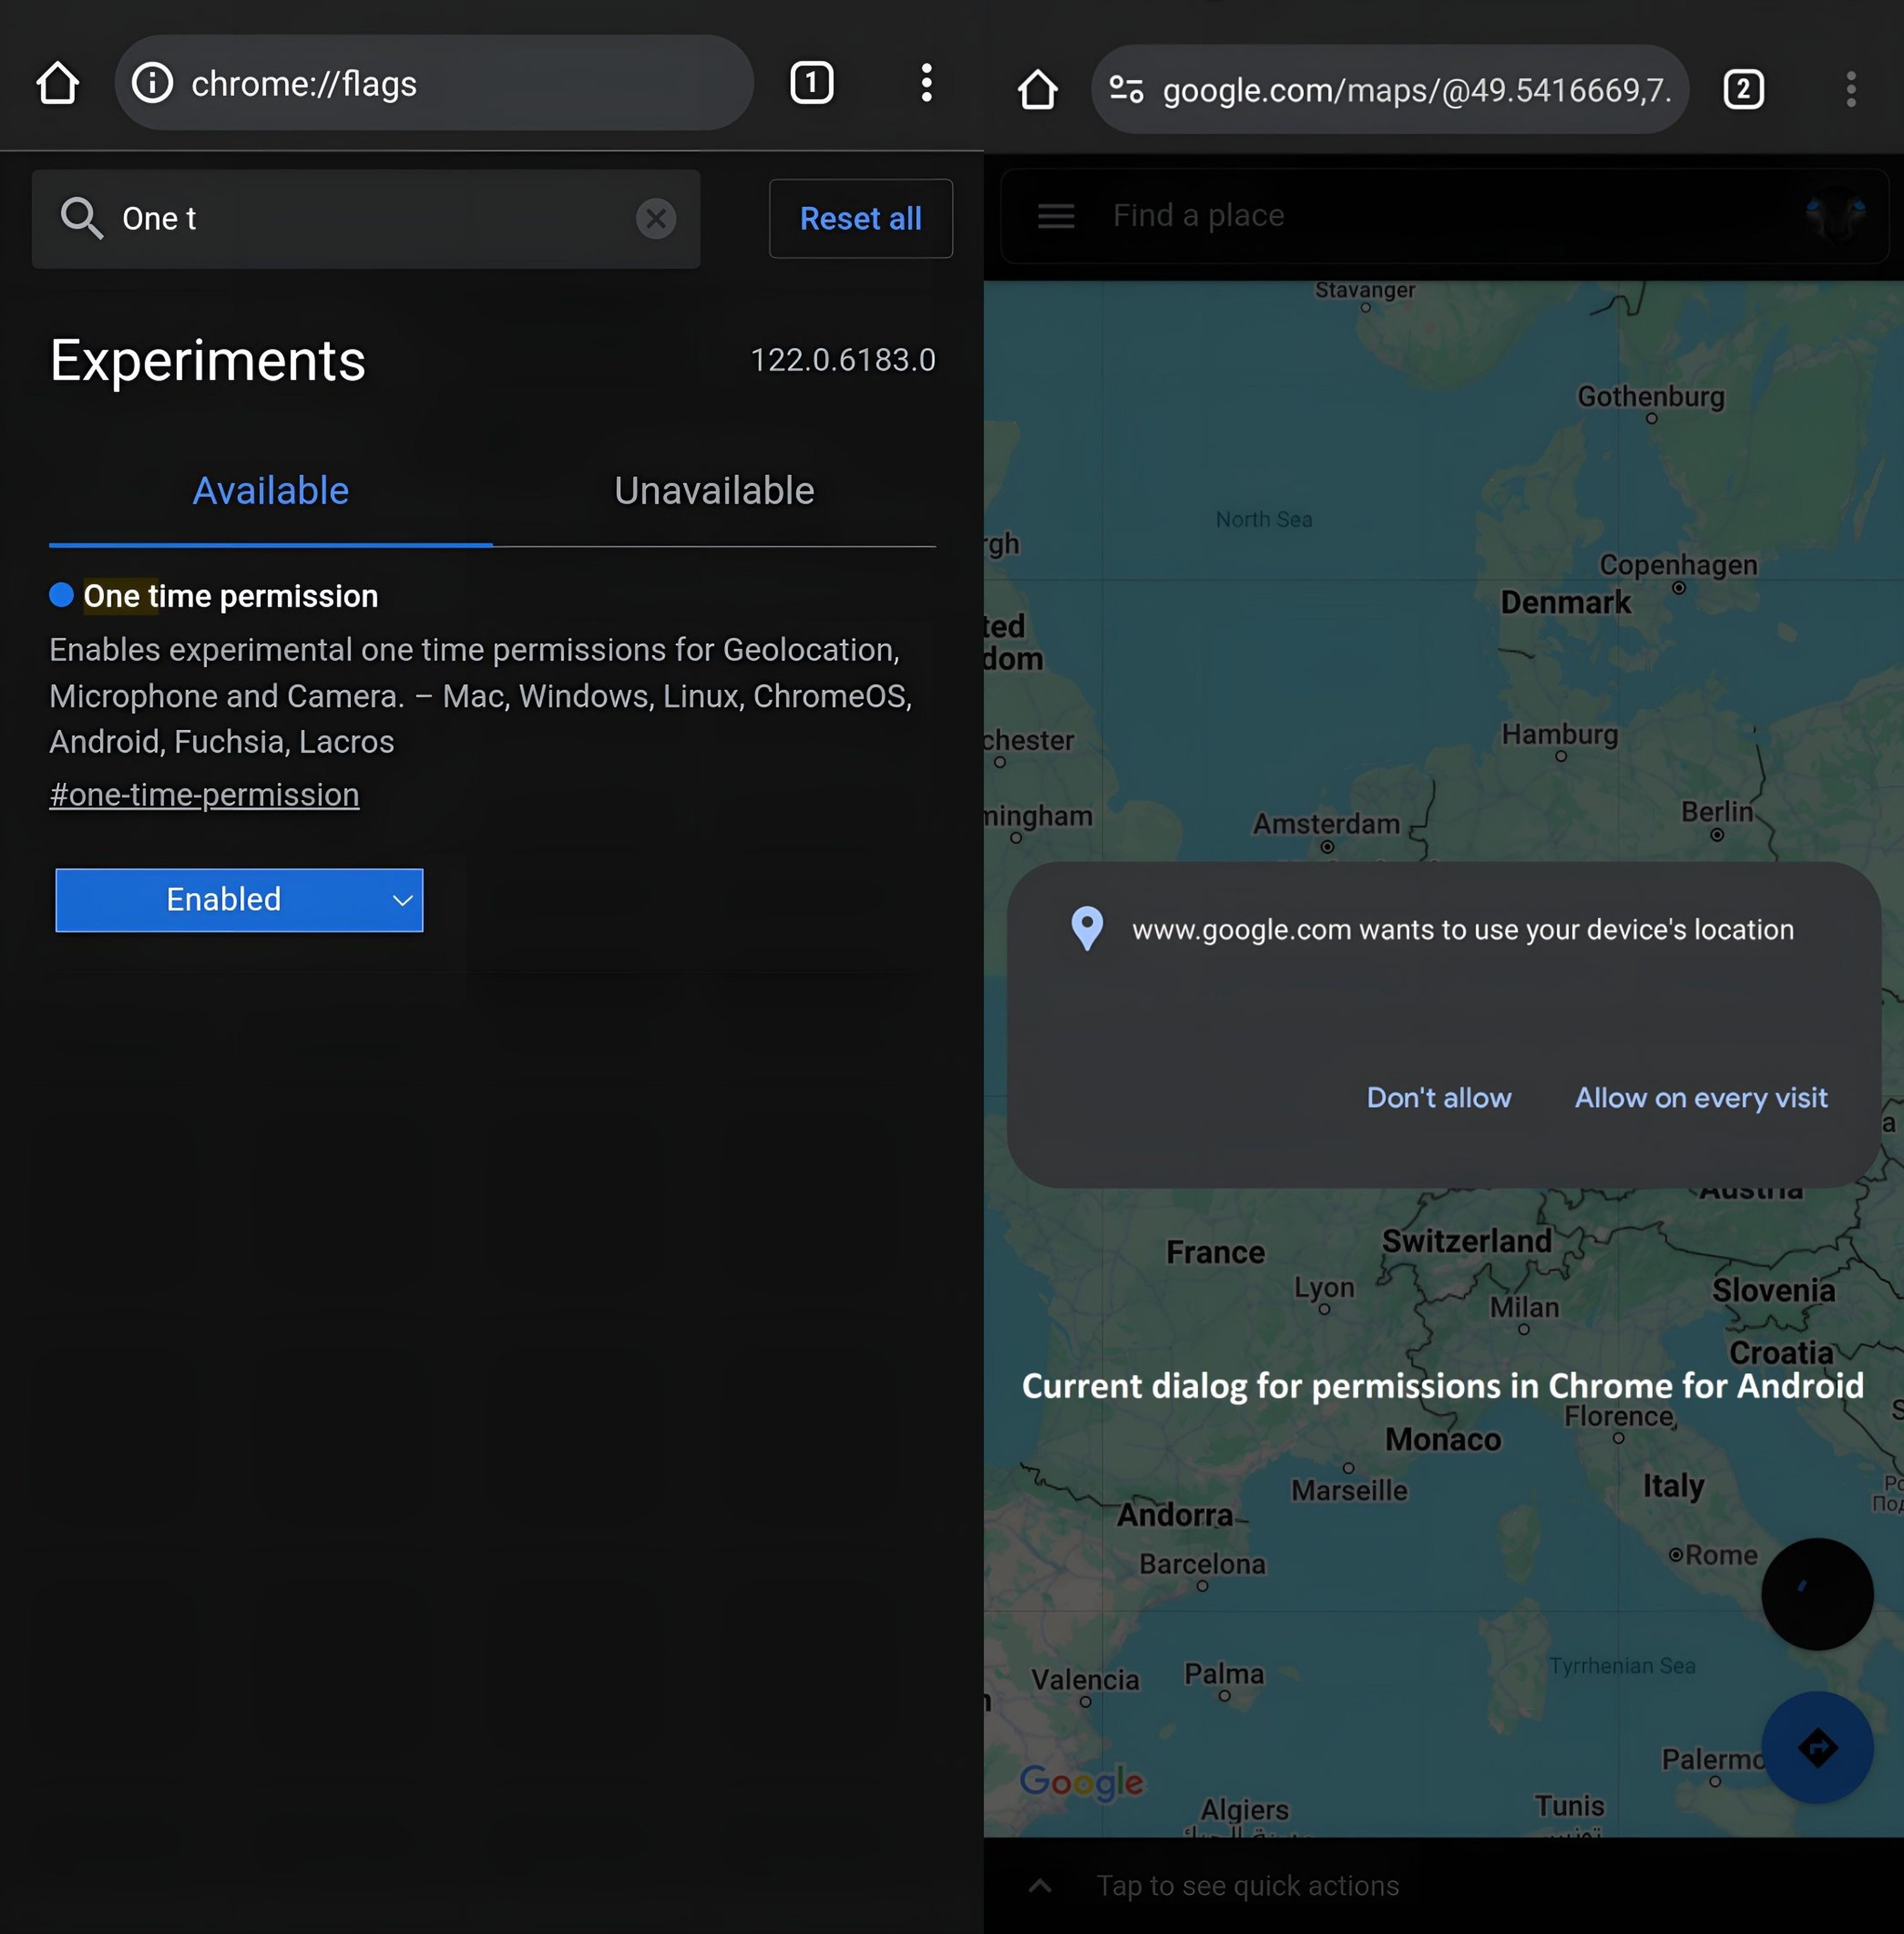Open the #one-time-permission link
1904x1934 pixels.
204,795
